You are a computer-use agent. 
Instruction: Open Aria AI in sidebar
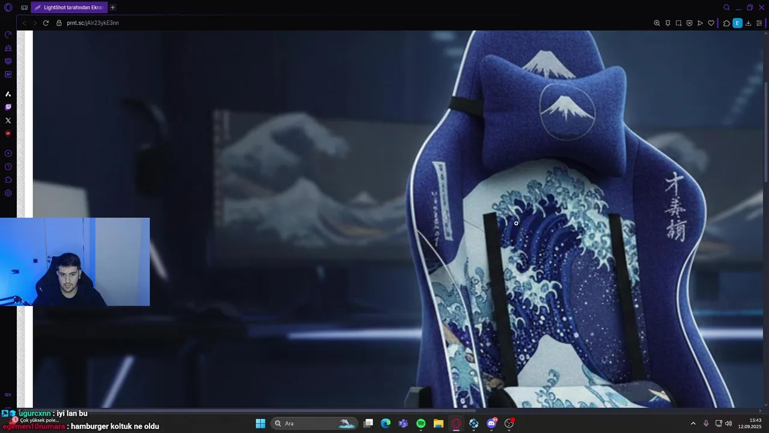(8, 94)
